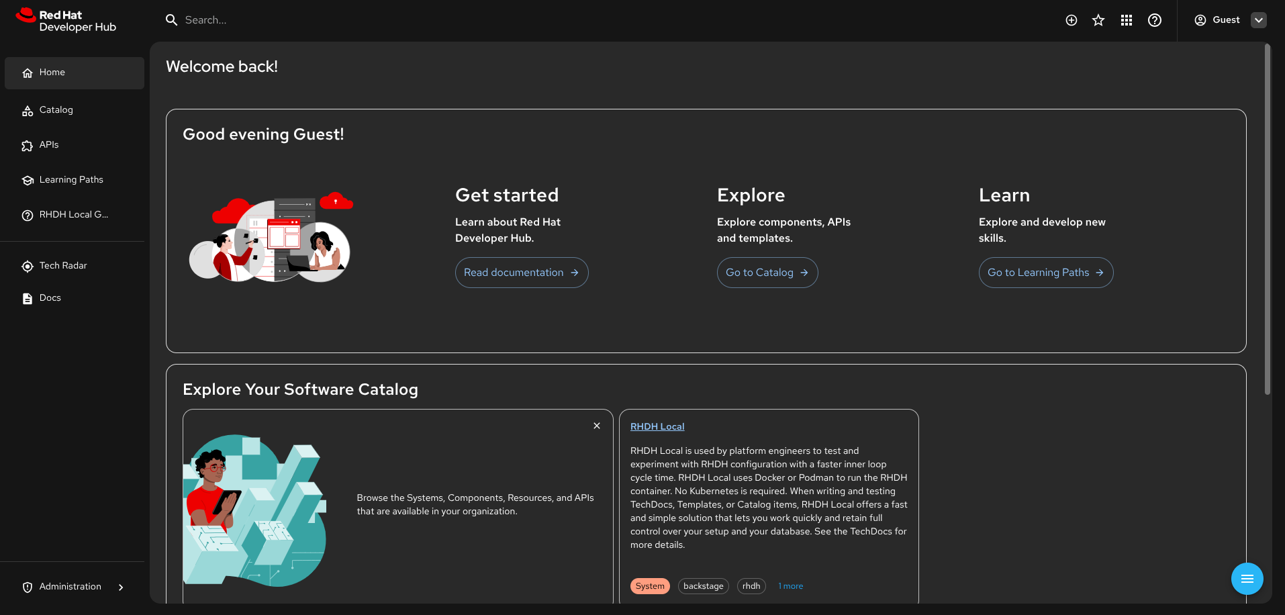The width and height of the screenshot is (1285, 615).
Task: Open the RHDH Local G... menu item
Action: (x=75, y=215)
